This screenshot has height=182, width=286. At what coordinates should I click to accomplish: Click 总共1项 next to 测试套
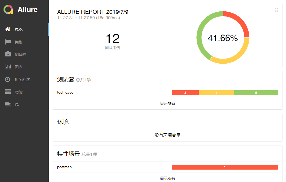coord(83,80)
